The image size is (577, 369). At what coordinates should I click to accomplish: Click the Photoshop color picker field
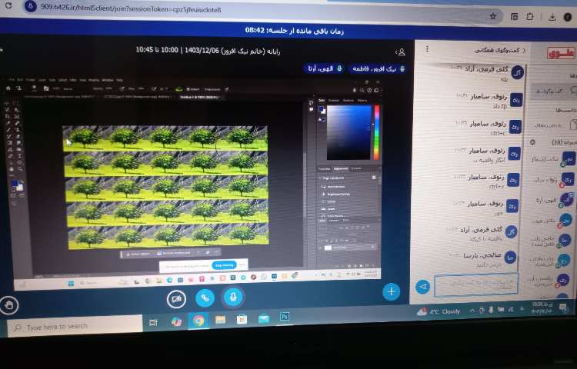(349, 132)
